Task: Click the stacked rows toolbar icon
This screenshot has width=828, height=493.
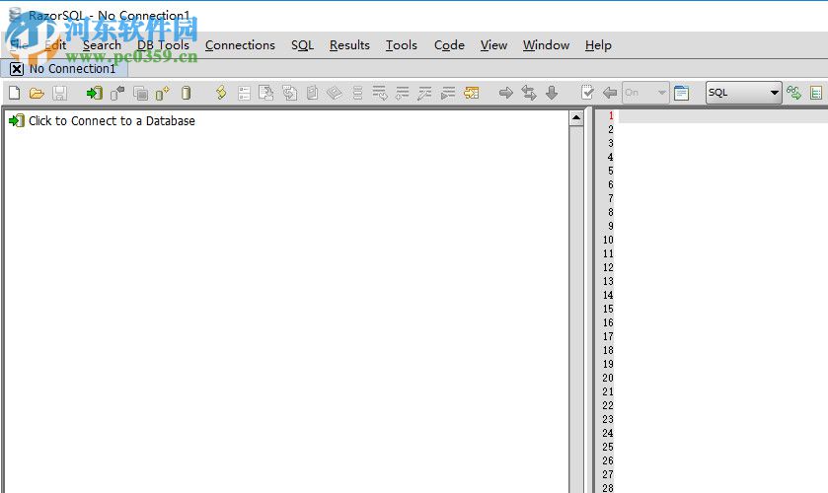Action: point(357,94)
